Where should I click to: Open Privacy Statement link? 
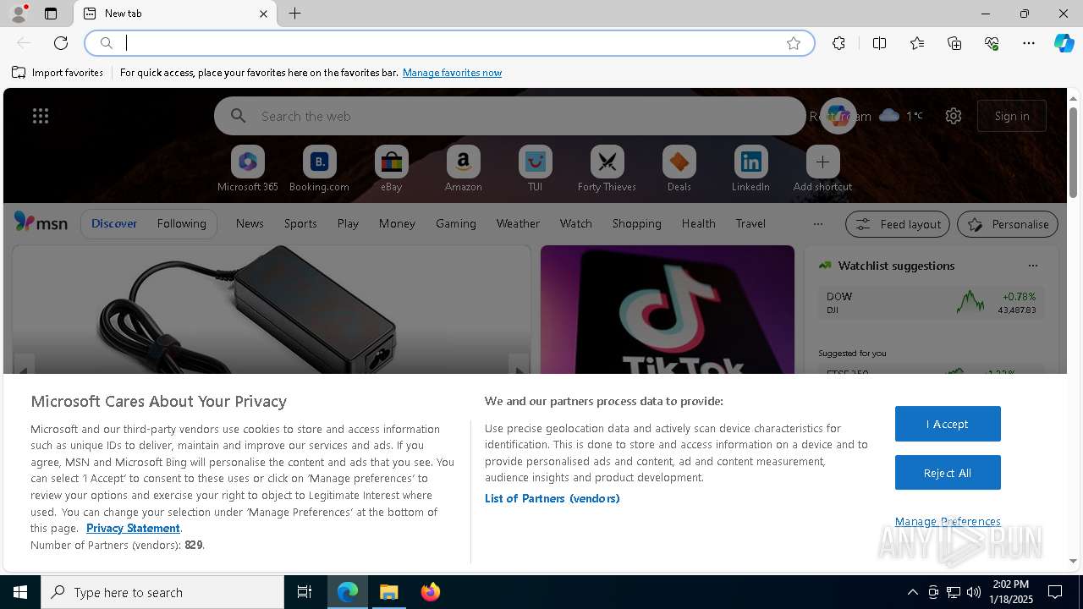coord(133,528)
